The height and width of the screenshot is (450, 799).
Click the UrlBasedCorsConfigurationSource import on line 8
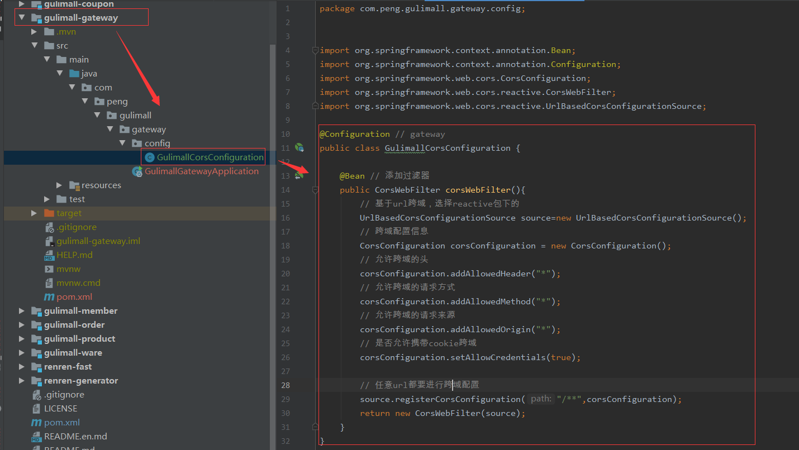point(624,106)
